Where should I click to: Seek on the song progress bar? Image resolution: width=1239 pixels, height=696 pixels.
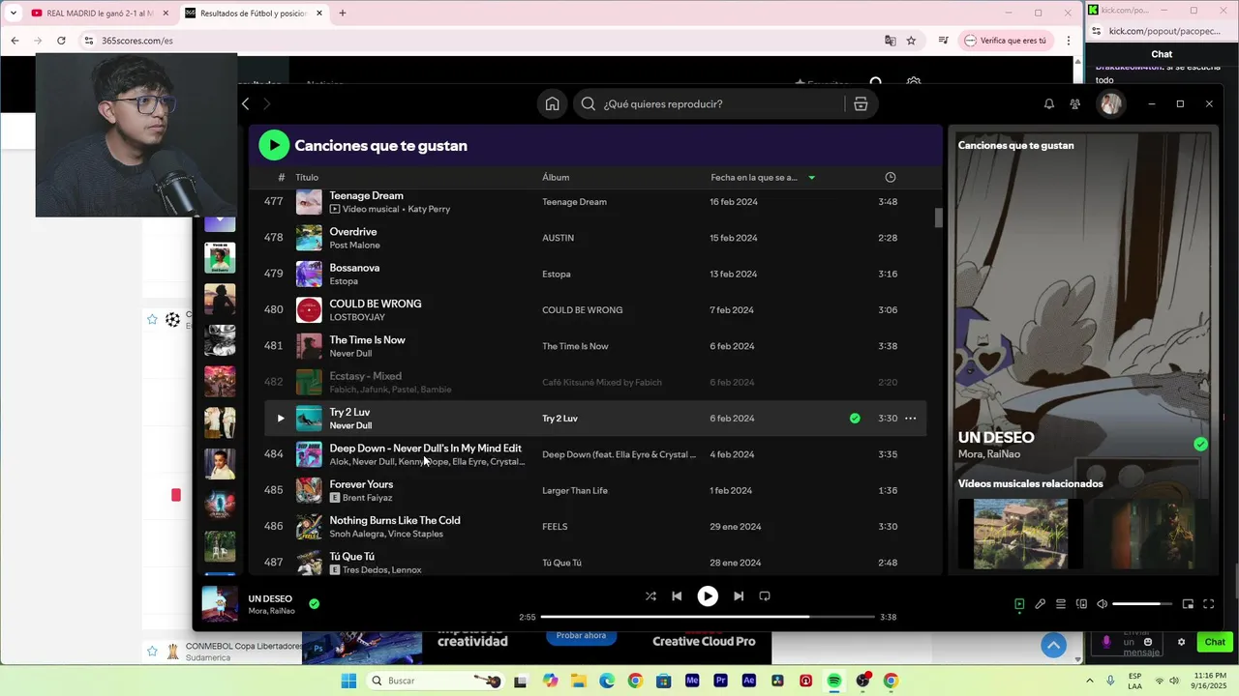click(708, 617)
